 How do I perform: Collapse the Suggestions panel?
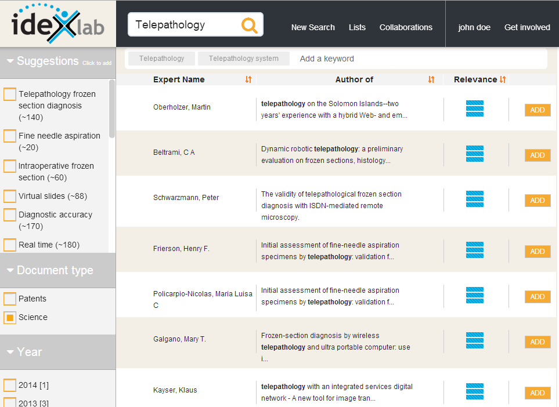10,61
